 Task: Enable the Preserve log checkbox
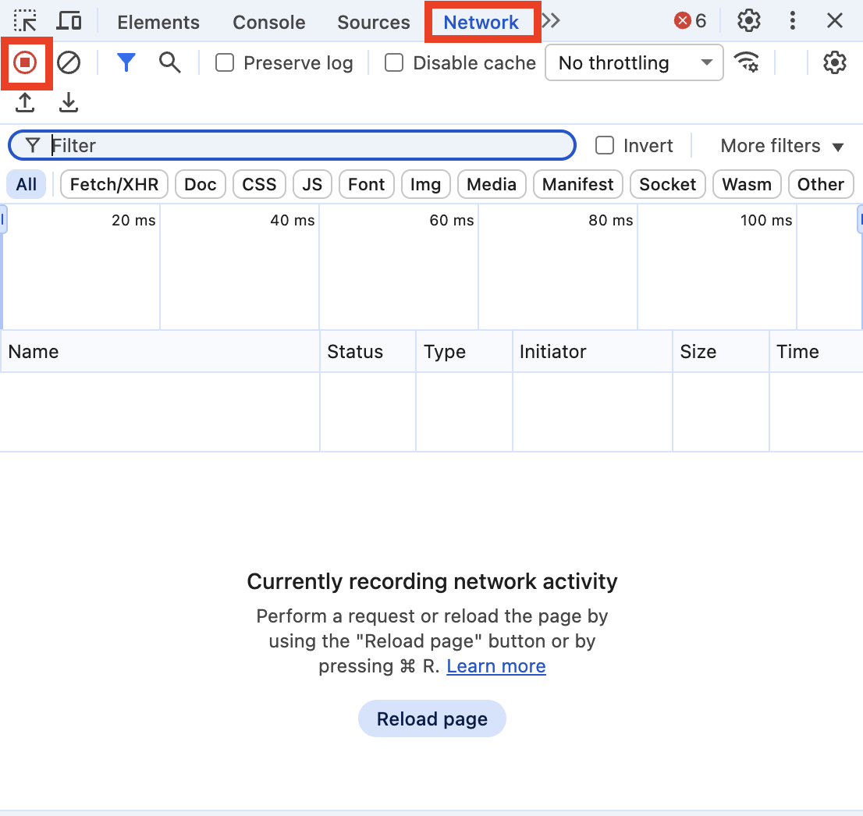225,62
